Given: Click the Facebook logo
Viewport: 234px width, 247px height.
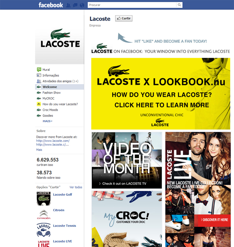Looking at the screenshot, I should pyautogui.click(x=51, y=5).
